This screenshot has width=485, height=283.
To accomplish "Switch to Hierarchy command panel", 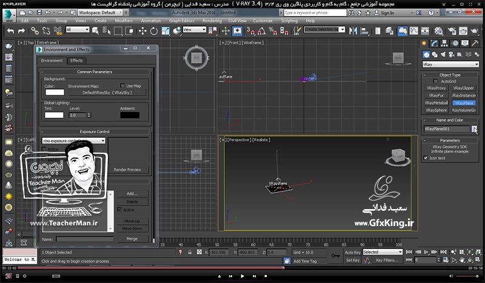I will tap(444, 43).
